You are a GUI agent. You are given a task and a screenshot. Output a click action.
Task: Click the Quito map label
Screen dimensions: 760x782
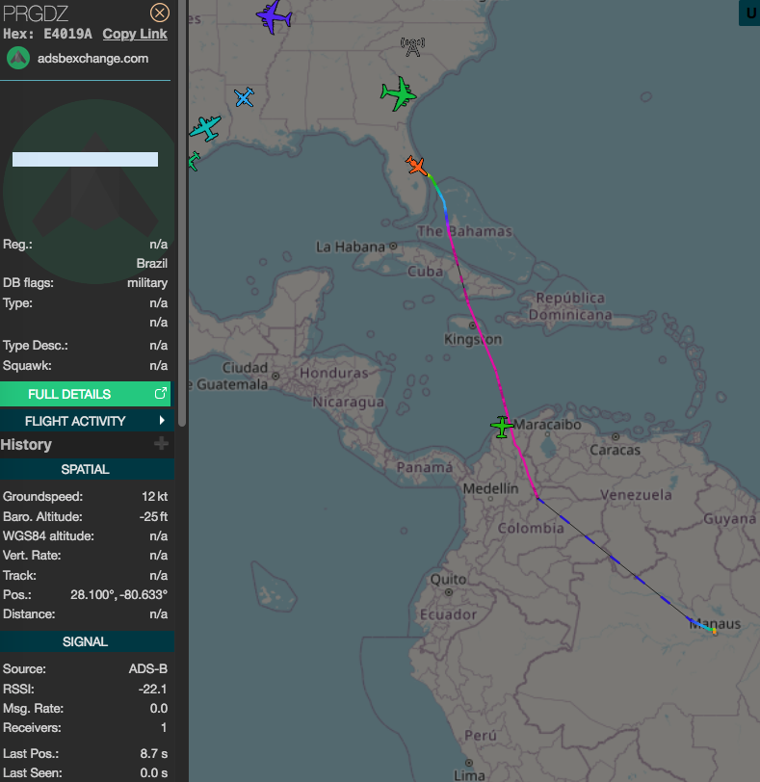pyautogui.click(x=448, y=579)
